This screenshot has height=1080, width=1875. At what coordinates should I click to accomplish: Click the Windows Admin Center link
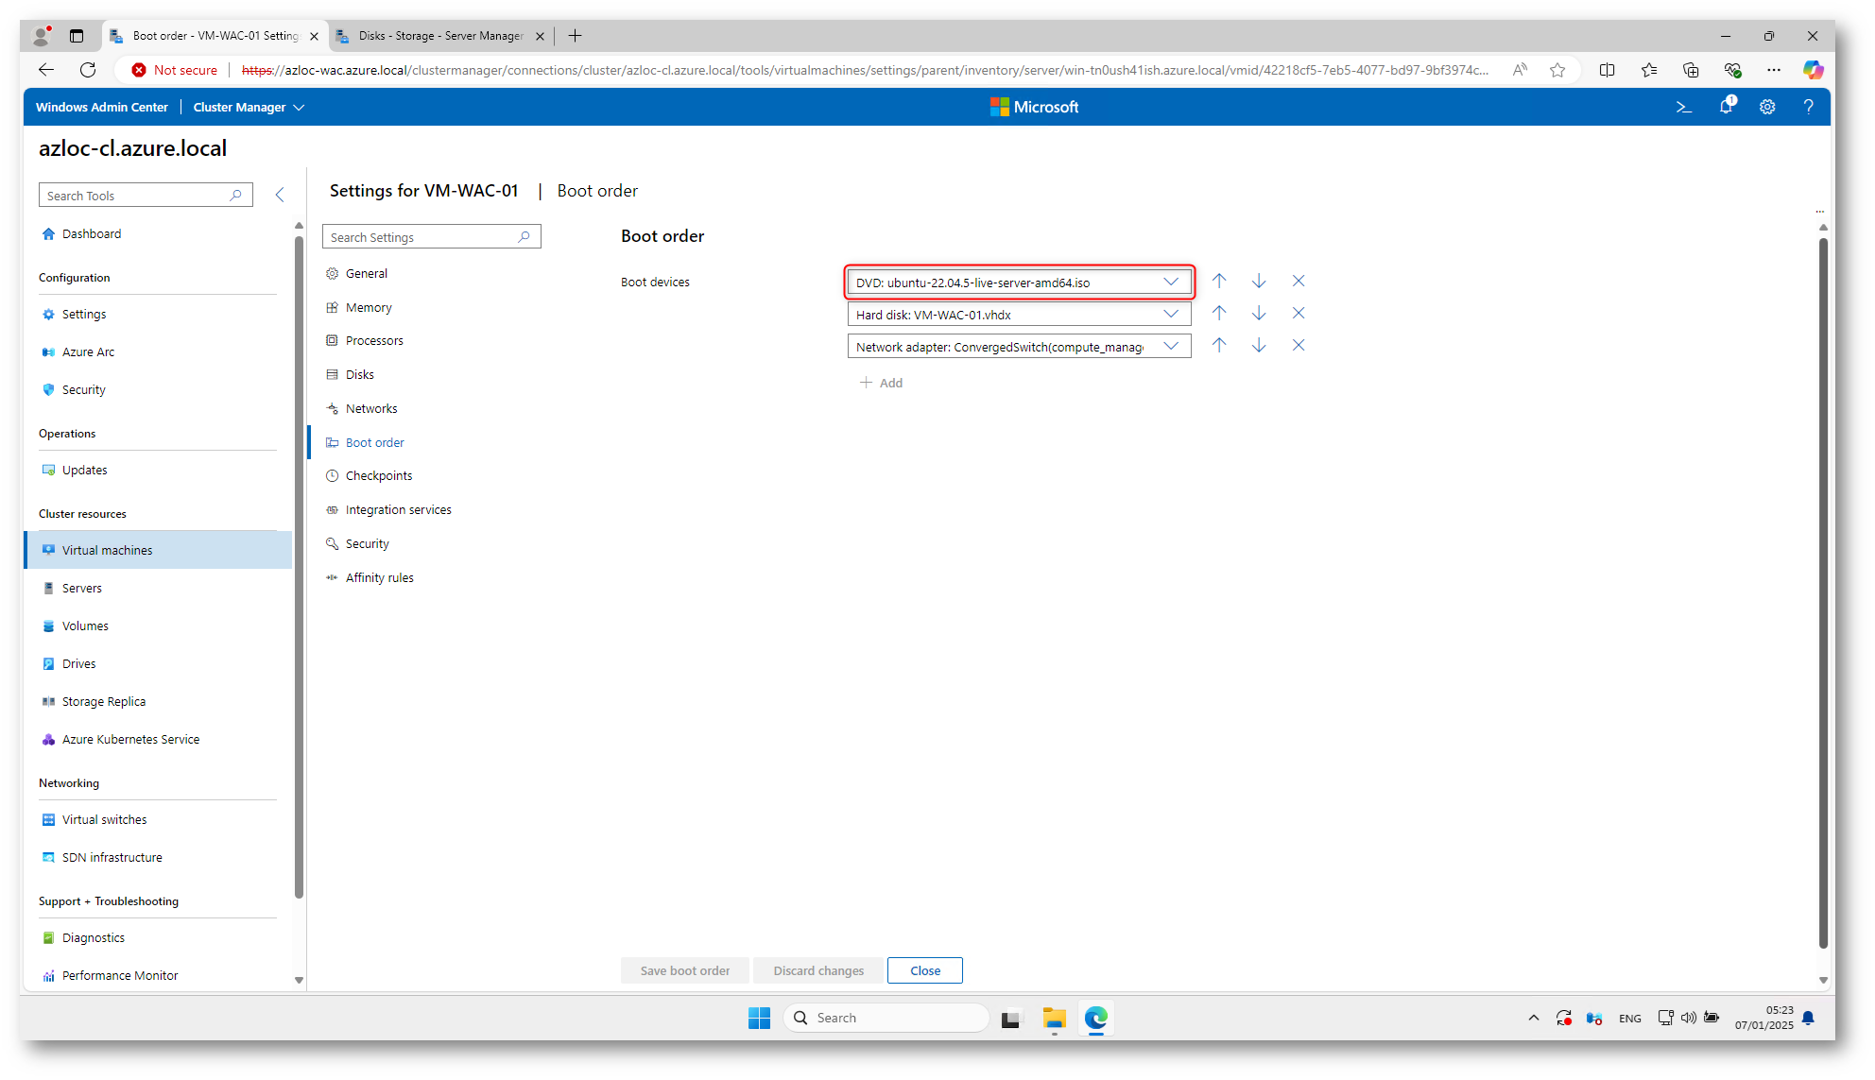point(101,108)
